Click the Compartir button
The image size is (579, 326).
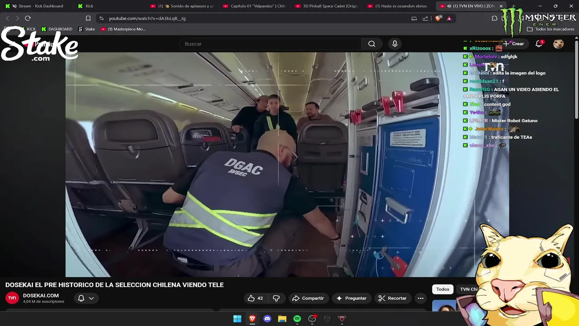click(x=308, y=298)
